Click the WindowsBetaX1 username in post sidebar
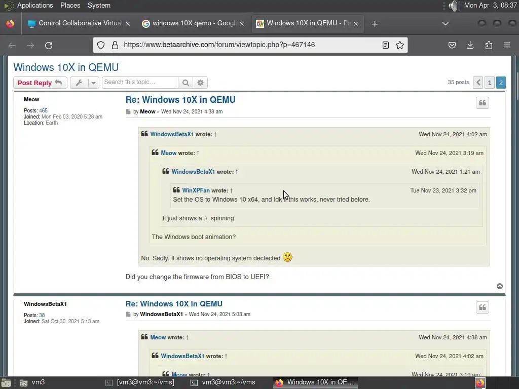Image resolution: width=519 pixels, height=389 pixels. click(x=45, y=304)
